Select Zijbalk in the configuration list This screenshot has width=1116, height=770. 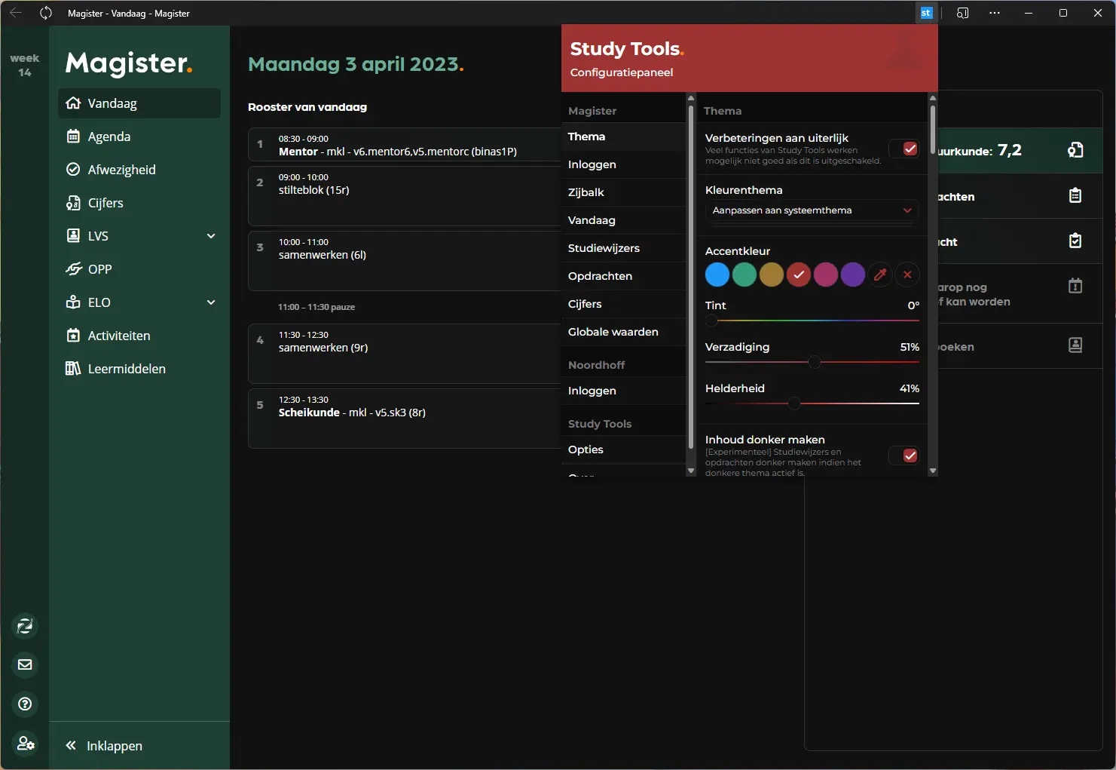pos(586,192)
